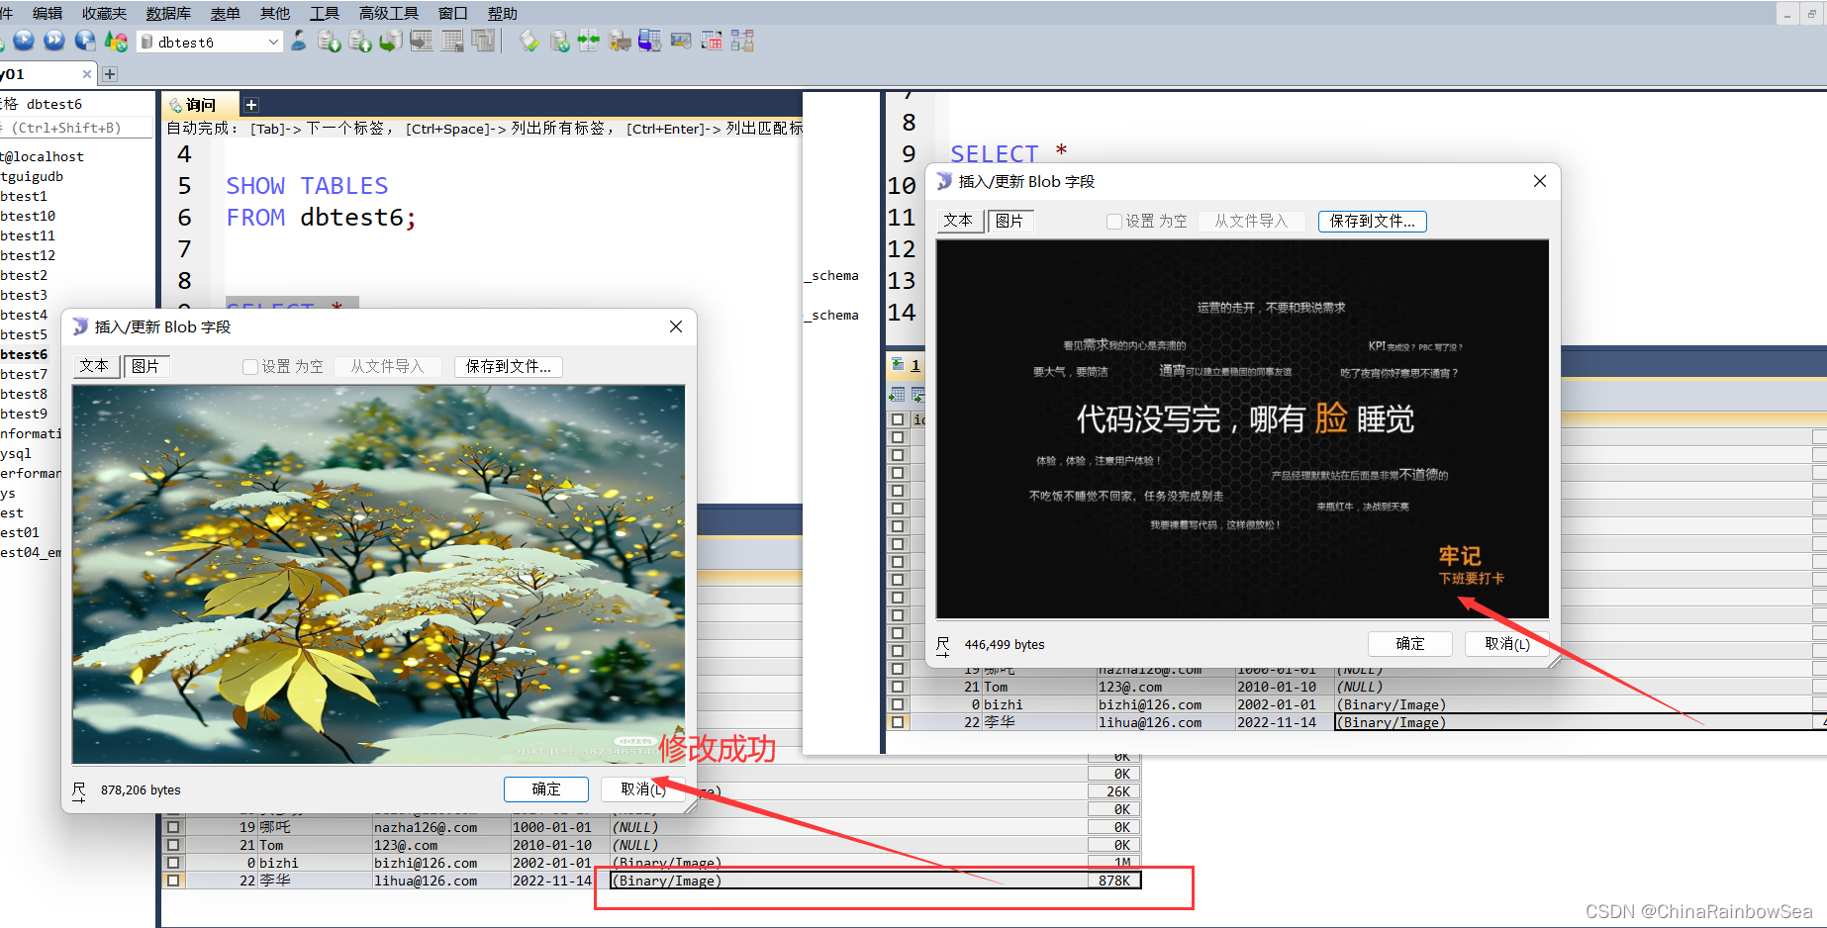Toggle 设置为空 checkbox in left Blob dialog
This screenshot has height=928, width=1827.
click(x=250, y=367)
